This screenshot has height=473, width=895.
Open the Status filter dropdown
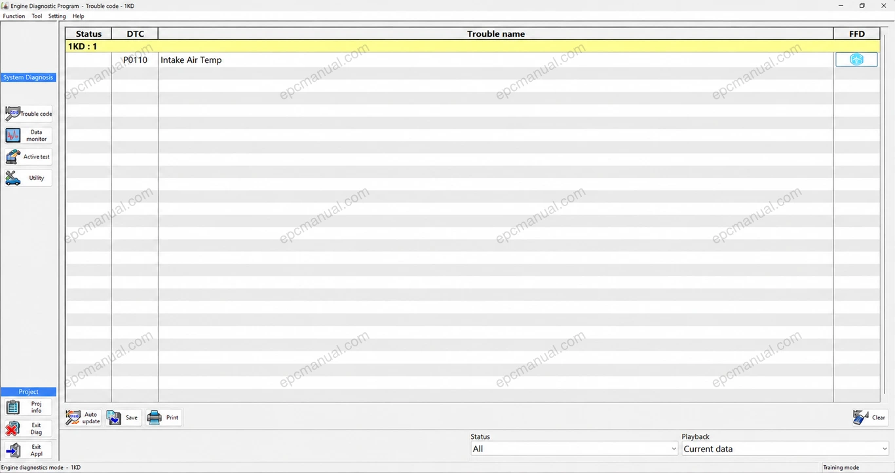point(575,449)
